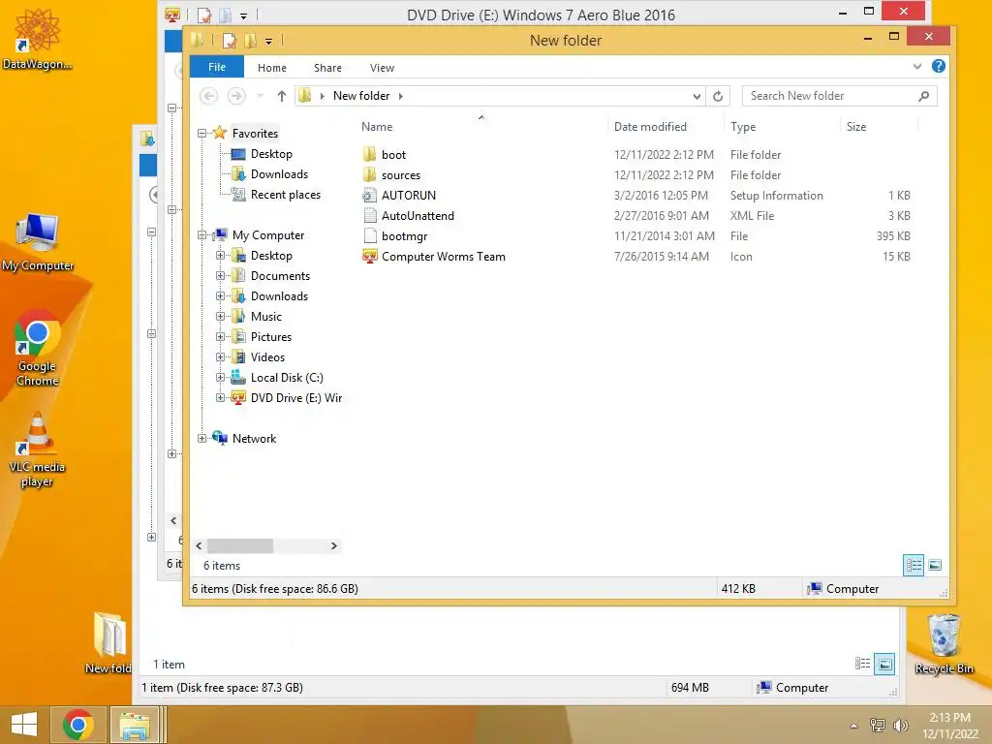Refresh the New folder view

coord(718,96)
